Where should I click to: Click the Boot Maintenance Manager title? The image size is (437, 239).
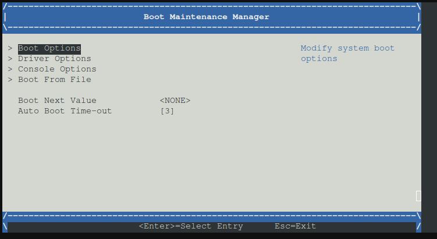pos(207,17)
